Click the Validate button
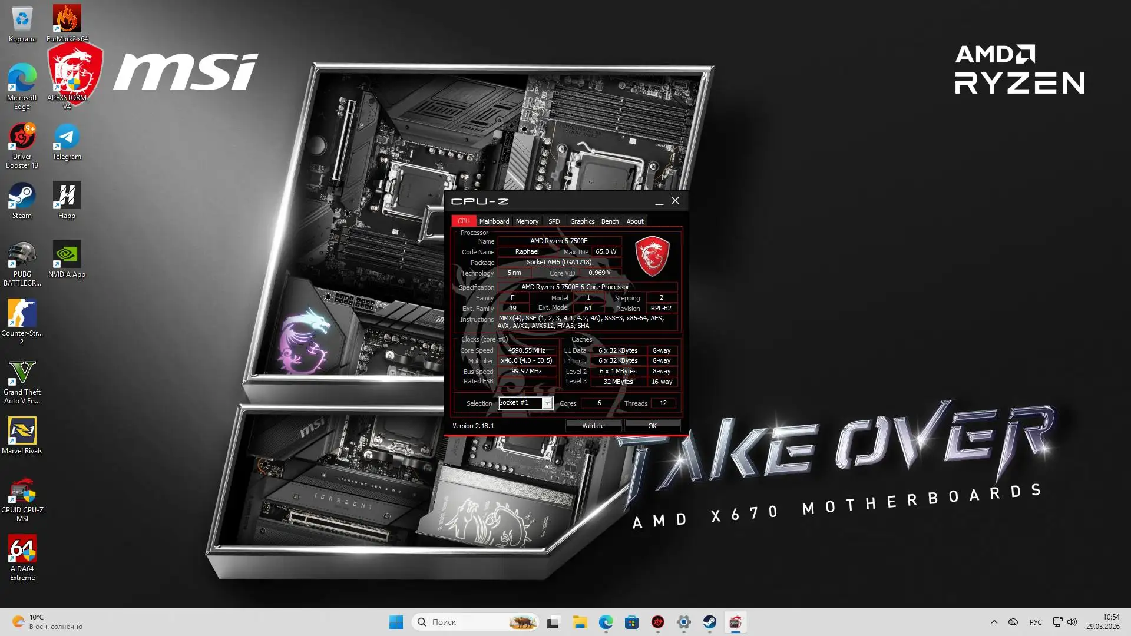 click(x=593, y=425)
